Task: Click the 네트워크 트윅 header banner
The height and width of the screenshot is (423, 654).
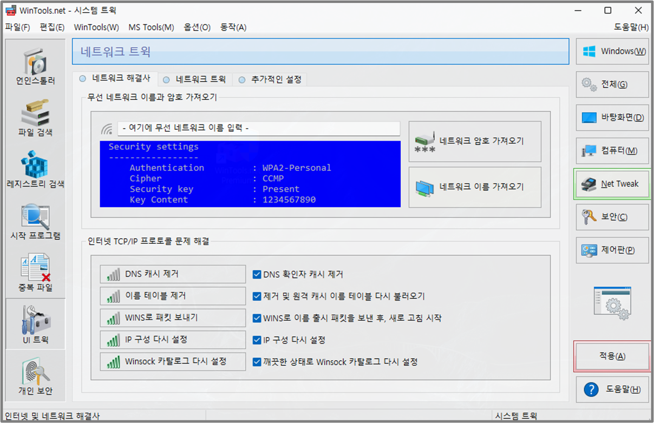Action: pyautogui.click(x=321, y=51)
